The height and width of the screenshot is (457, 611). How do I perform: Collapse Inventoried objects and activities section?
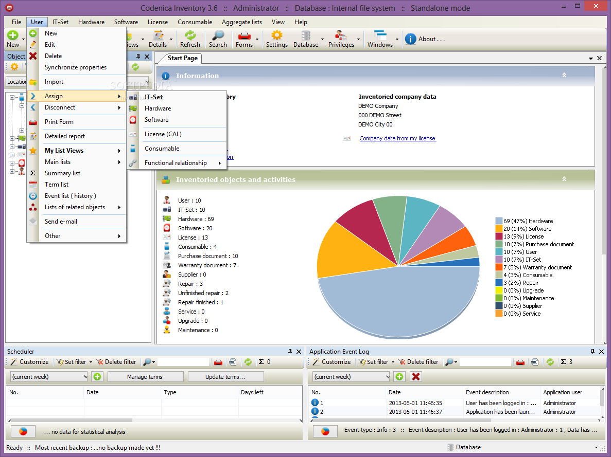click(564, 179)
